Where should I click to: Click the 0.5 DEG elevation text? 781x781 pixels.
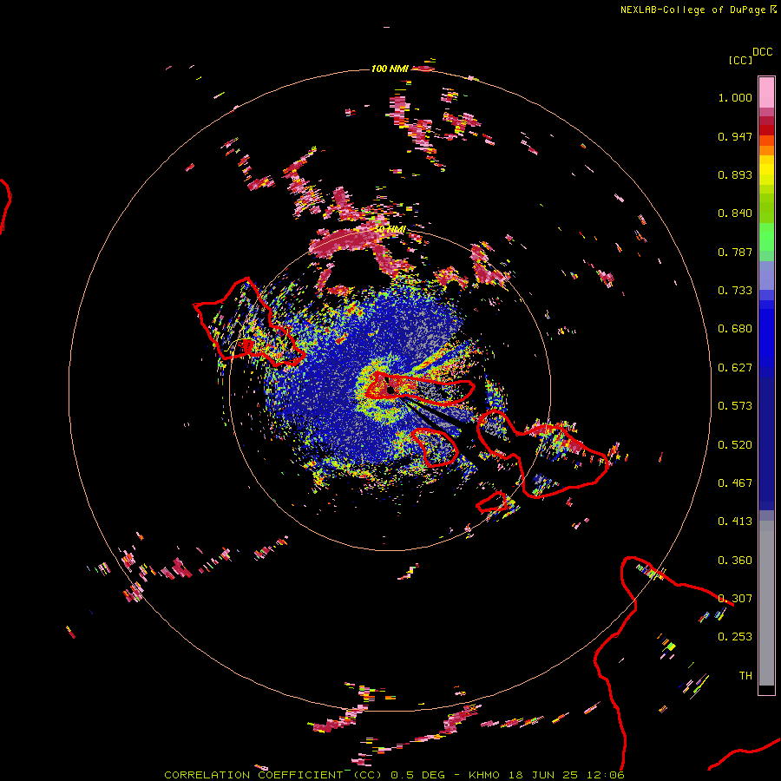coord(418,775)
